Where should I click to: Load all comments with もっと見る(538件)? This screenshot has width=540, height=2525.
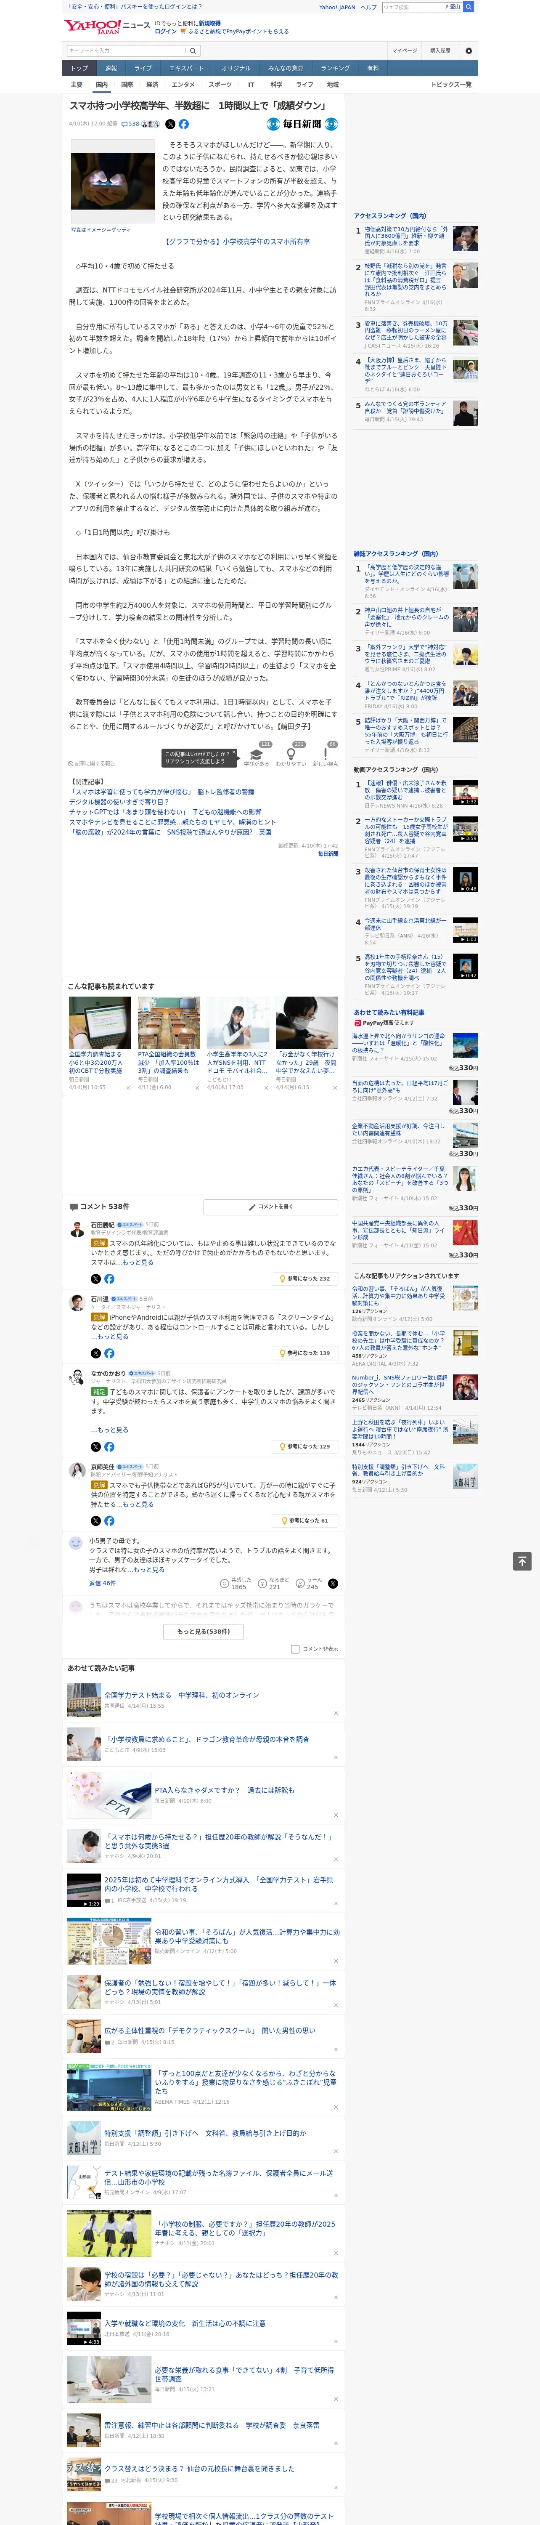coord(204,1631)
